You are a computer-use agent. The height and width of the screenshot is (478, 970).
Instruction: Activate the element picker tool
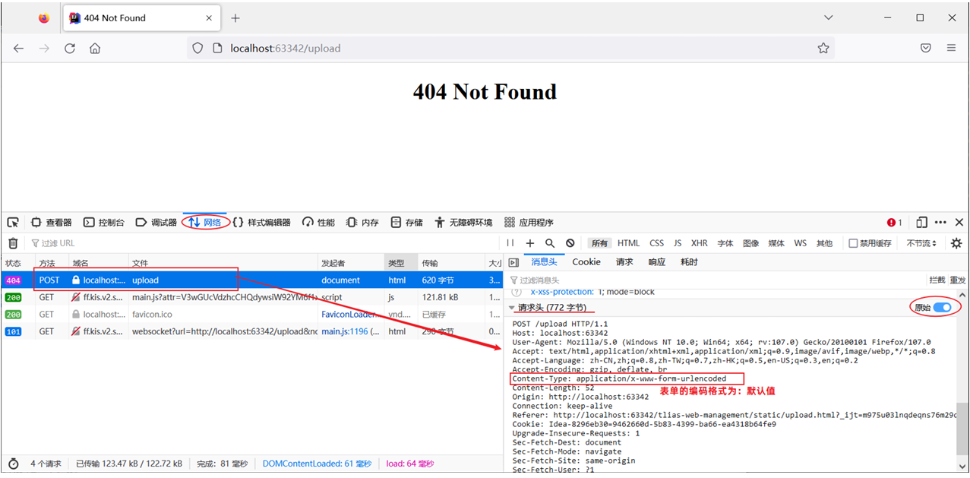coord(13,223)
